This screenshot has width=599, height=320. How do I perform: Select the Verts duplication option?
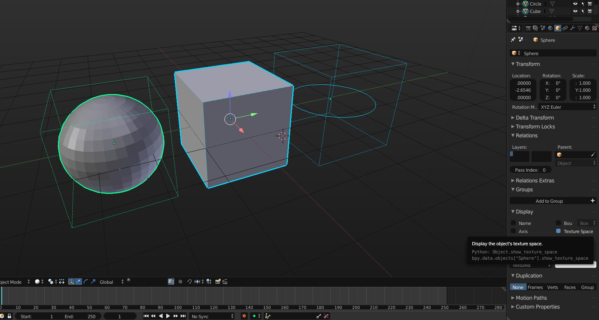point(552,287)
